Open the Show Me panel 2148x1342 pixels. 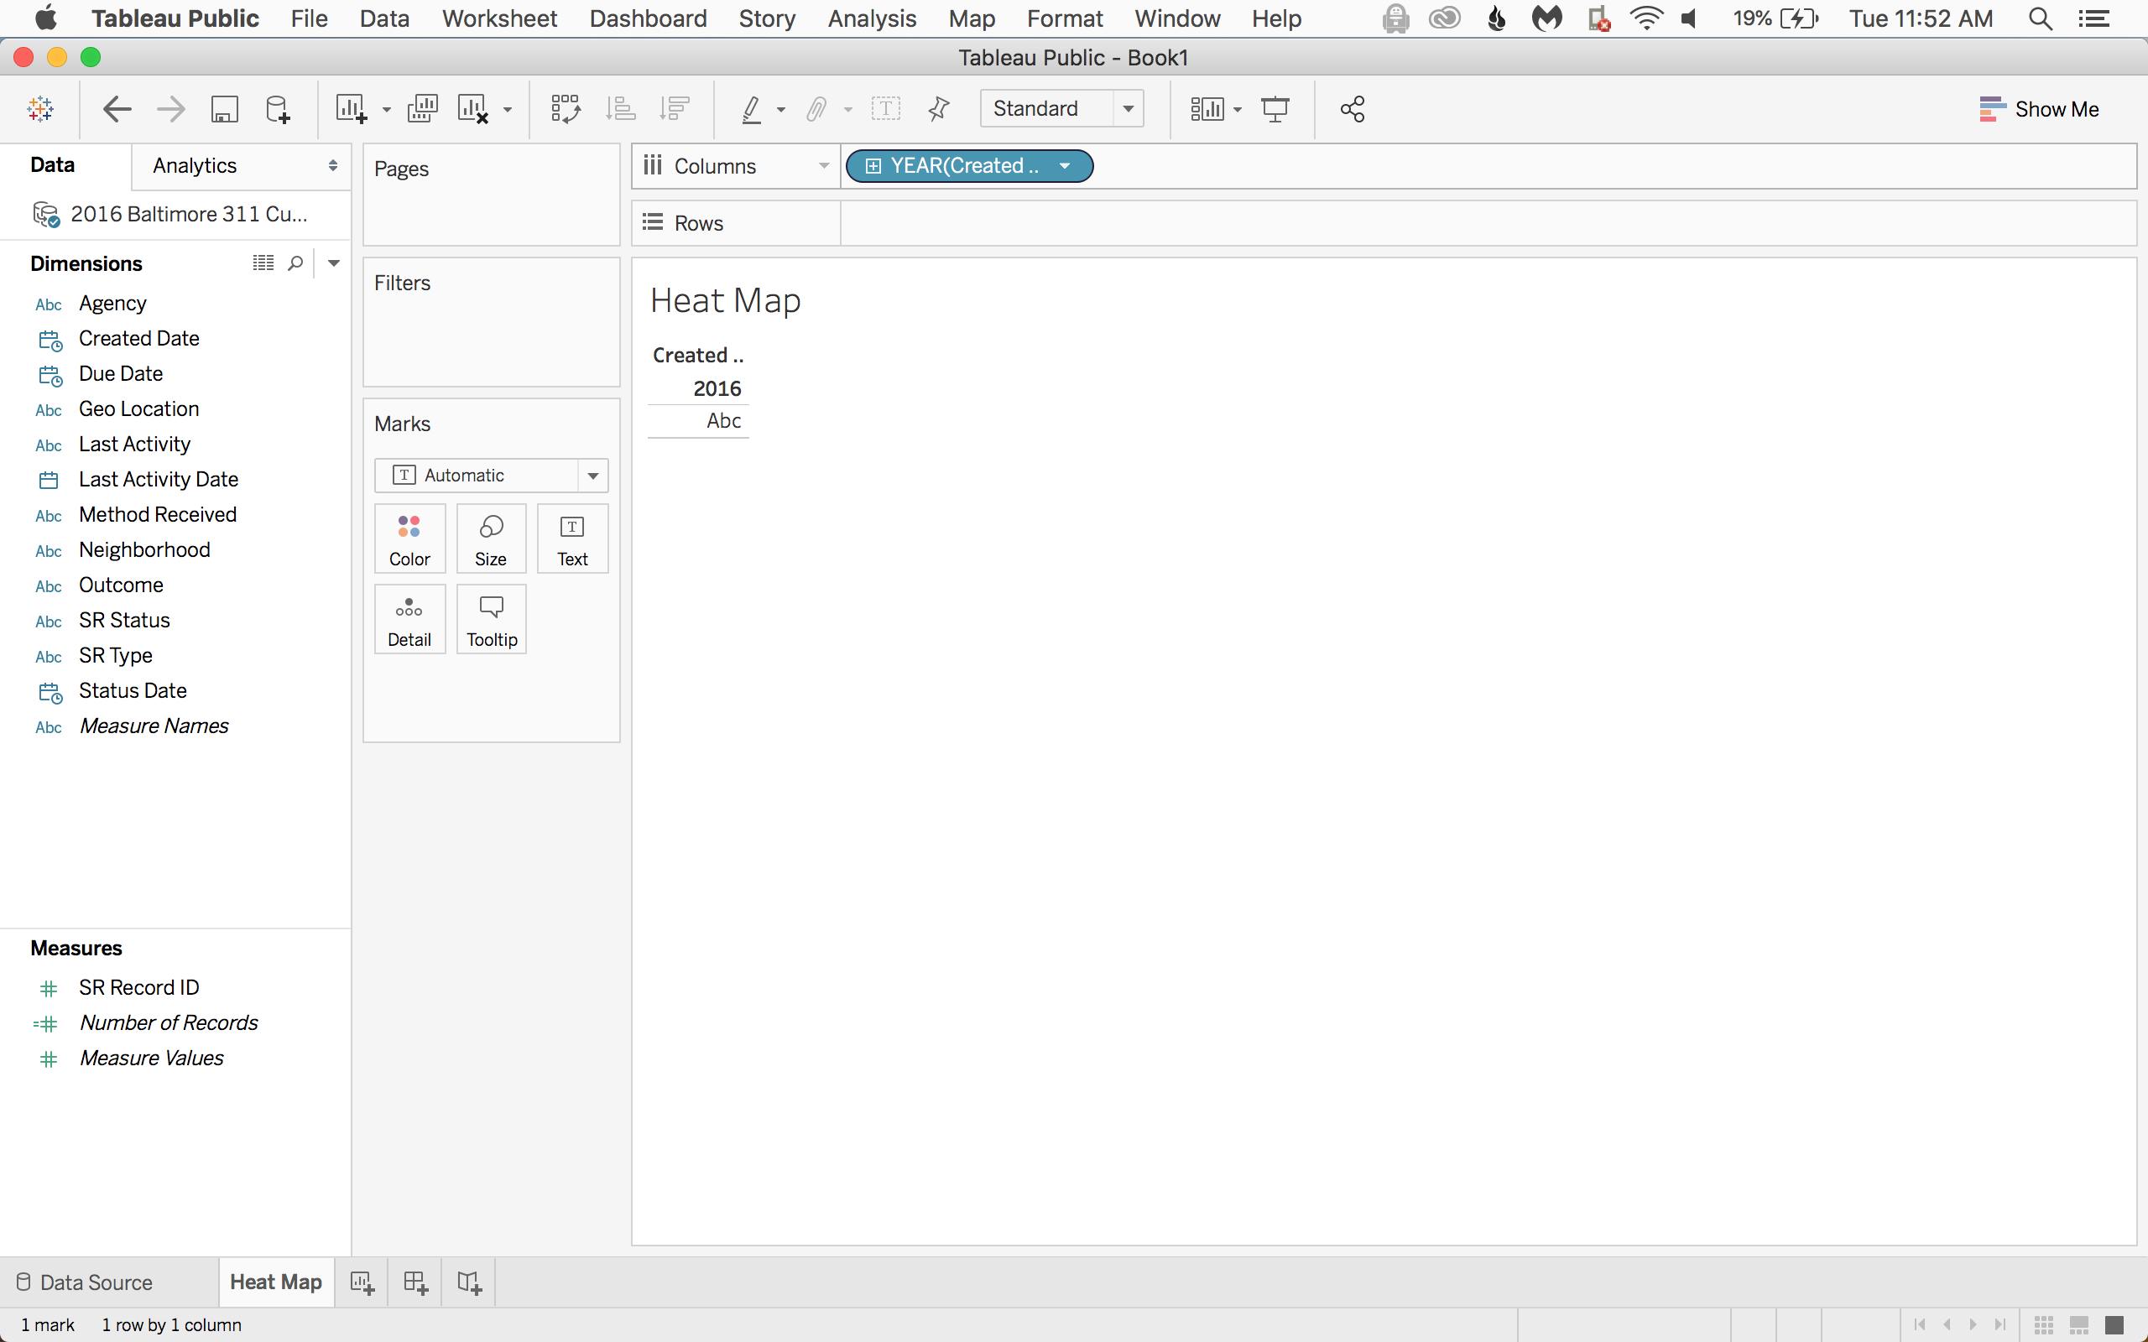[x=2039, y=109]
